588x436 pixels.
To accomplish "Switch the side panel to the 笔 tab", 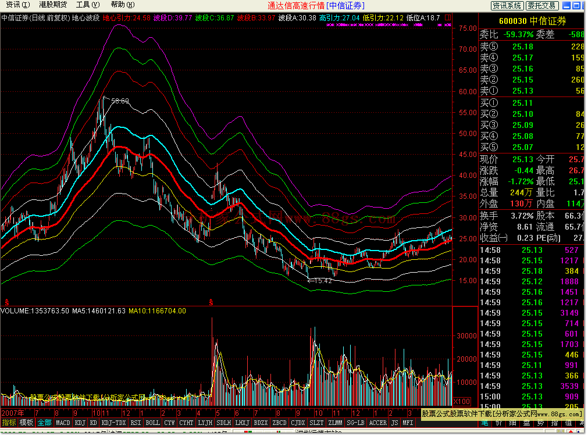I will [485, 423].
